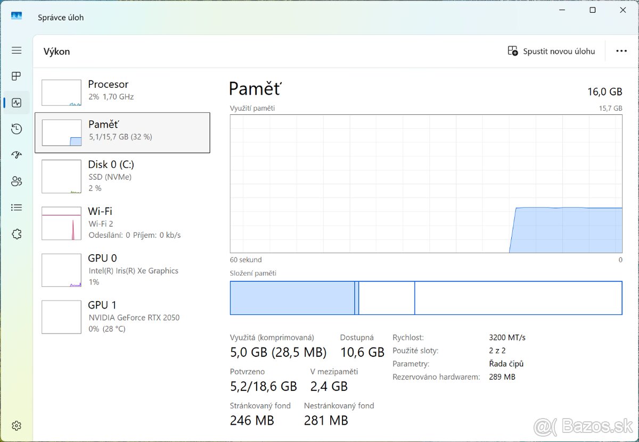
Task: Select Disk 0 (C:) in the sidebar
Action: [x=124, y=176]
